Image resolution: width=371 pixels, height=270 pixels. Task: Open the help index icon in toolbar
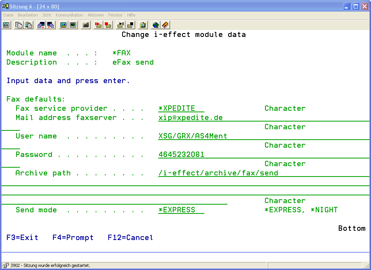coord(165,25)
